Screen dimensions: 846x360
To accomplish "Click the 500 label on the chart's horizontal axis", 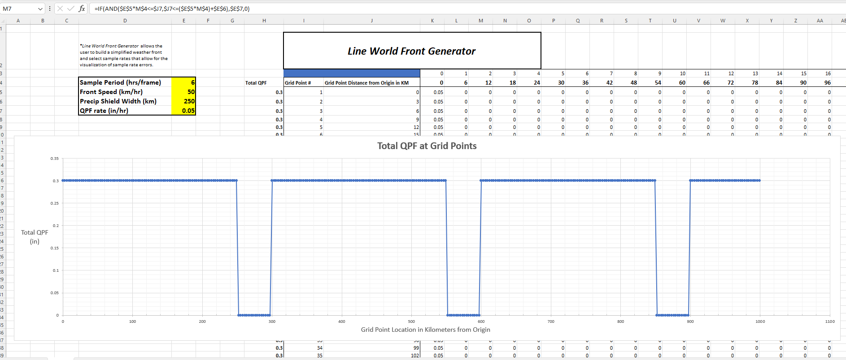I will pyautogui.click(x=411, y=321).
